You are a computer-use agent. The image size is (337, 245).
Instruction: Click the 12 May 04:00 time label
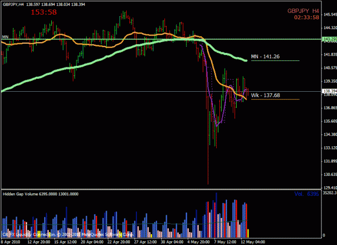tap(253, 242)
